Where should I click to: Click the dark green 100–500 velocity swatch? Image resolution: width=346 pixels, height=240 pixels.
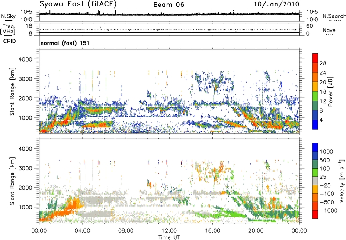tap(315, 164)
